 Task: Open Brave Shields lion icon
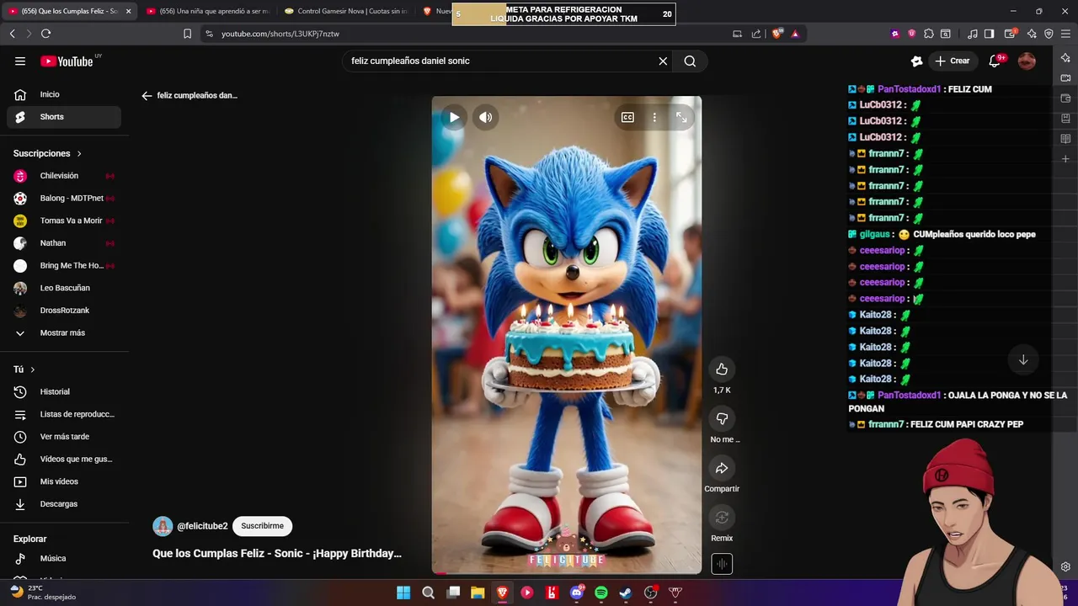tap(776, 34)
